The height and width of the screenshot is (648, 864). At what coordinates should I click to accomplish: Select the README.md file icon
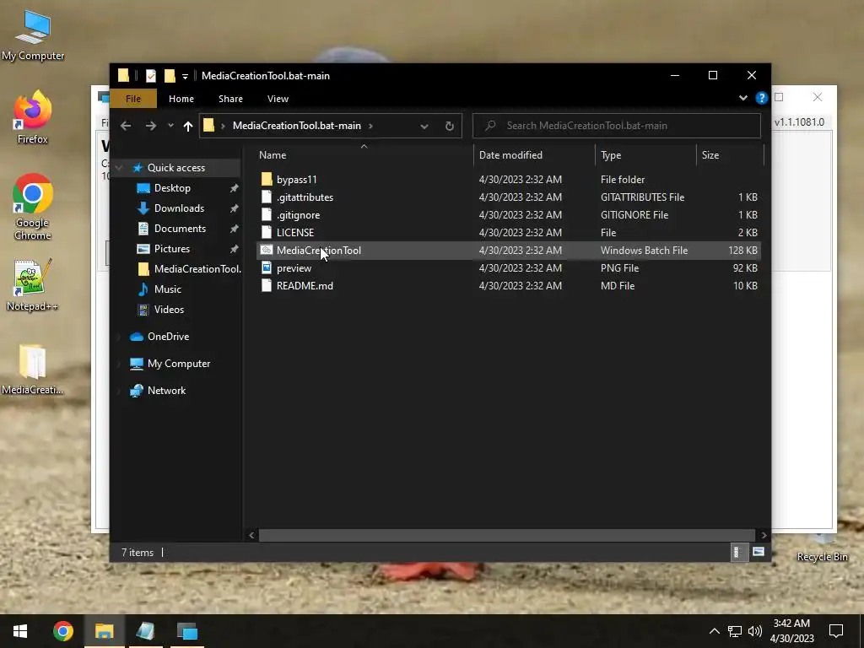267,285
